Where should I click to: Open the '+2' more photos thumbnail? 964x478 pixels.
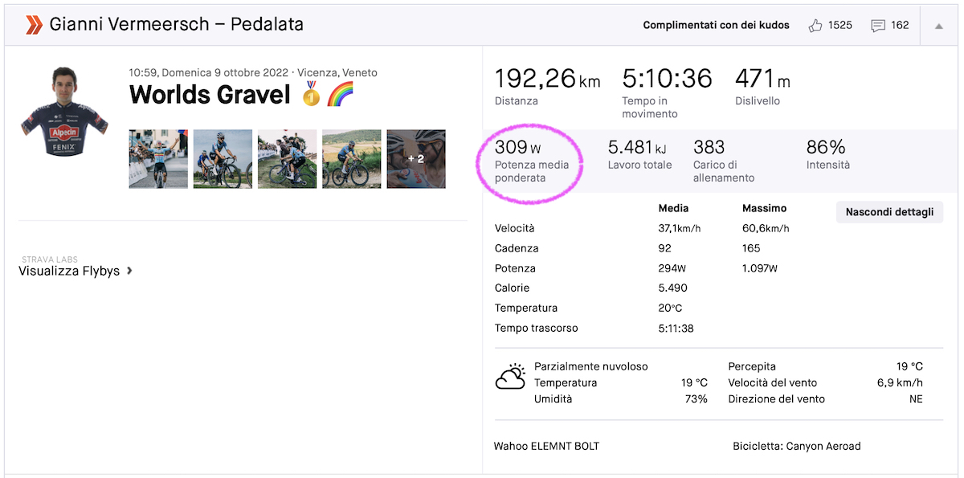coord(416,159)
